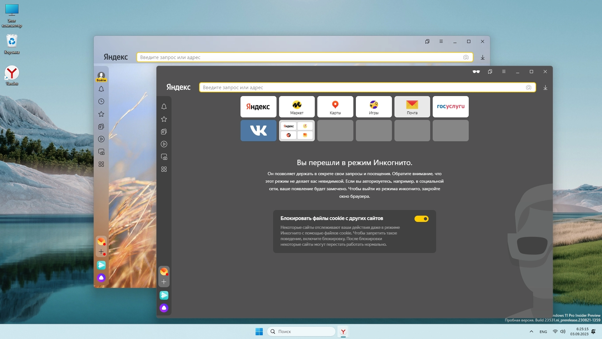Open background browser hamburger menu

point(441,41)
